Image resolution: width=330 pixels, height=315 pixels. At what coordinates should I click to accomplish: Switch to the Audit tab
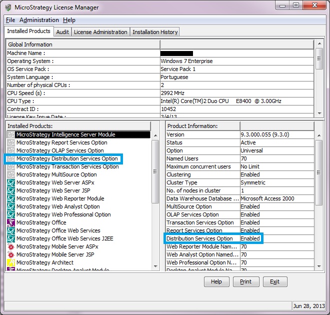tap(62, 32)
